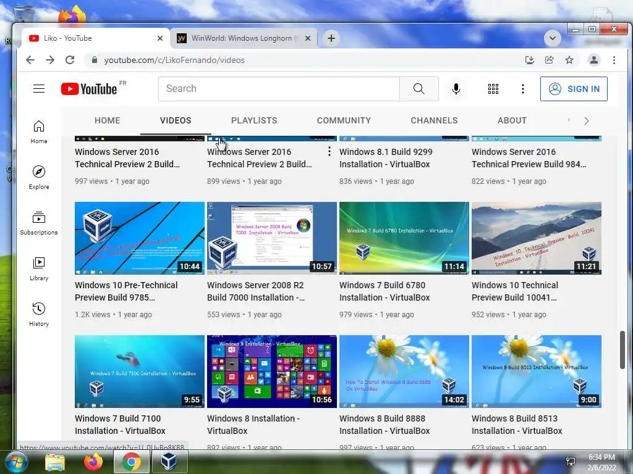
Task: Open a new Chrome tab
Action: [331, 38]
